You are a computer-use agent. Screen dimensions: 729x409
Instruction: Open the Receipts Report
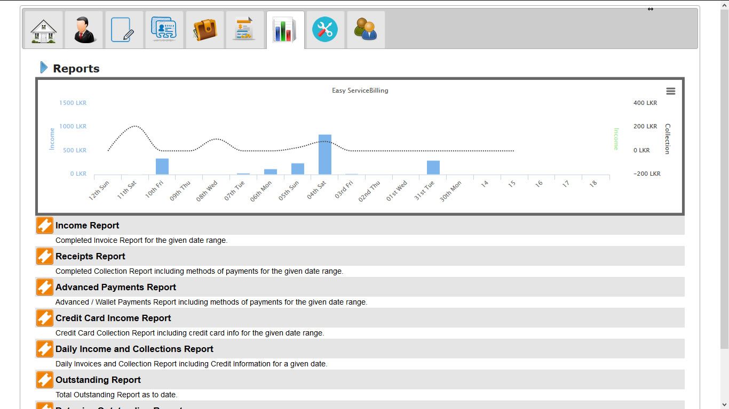click(90, 256)
